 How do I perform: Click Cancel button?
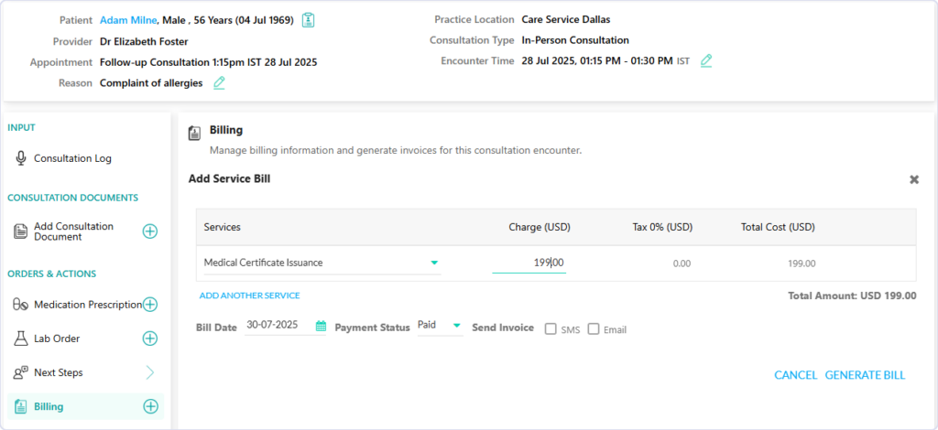click(x=796, y=375)
